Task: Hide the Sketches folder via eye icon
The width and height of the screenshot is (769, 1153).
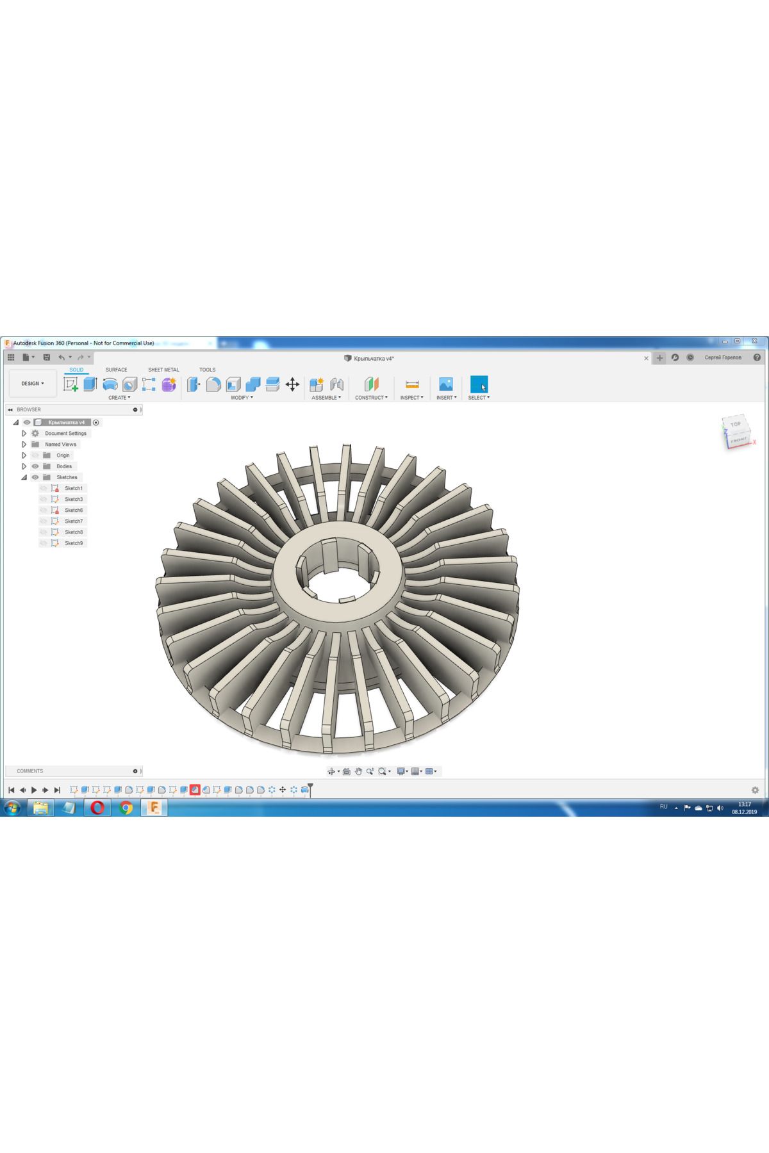Action: click(x=35, y=477)
